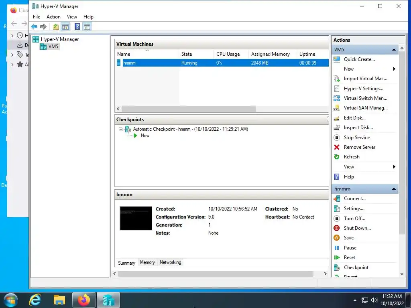The width and height of the screenshot is (411, 308).
Task: Open the View menu
Action: click(72, 17)
